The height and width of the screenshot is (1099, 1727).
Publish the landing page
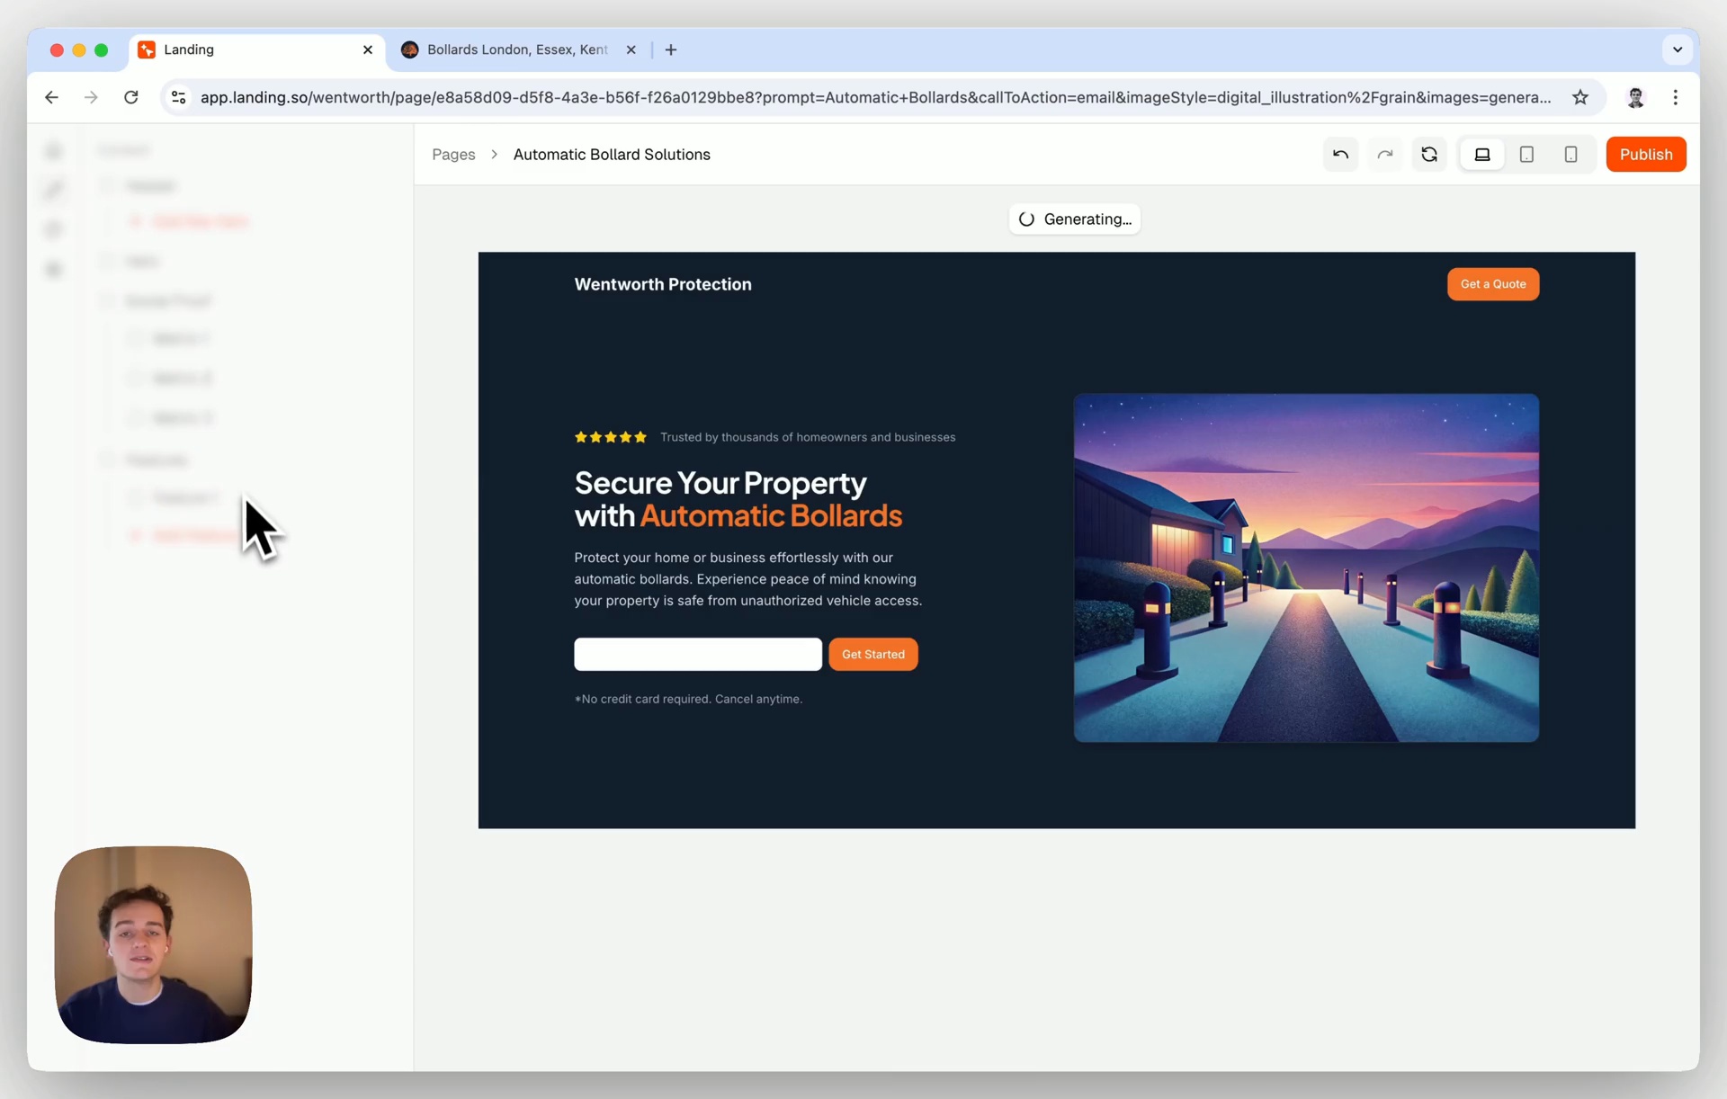[x=1645, y=155]
